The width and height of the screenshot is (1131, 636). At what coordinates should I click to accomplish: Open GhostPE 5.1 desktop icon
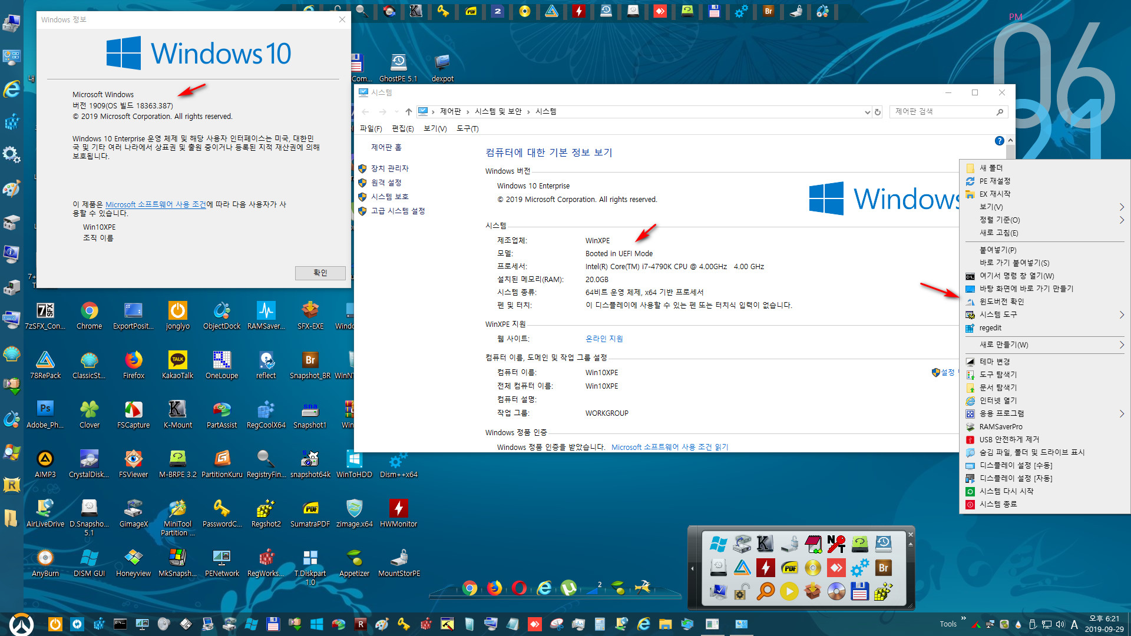(x=398, y=68)
